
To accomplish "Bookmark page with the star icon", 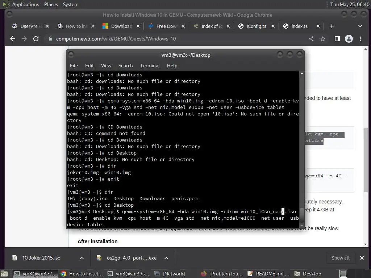I will 323,39.
